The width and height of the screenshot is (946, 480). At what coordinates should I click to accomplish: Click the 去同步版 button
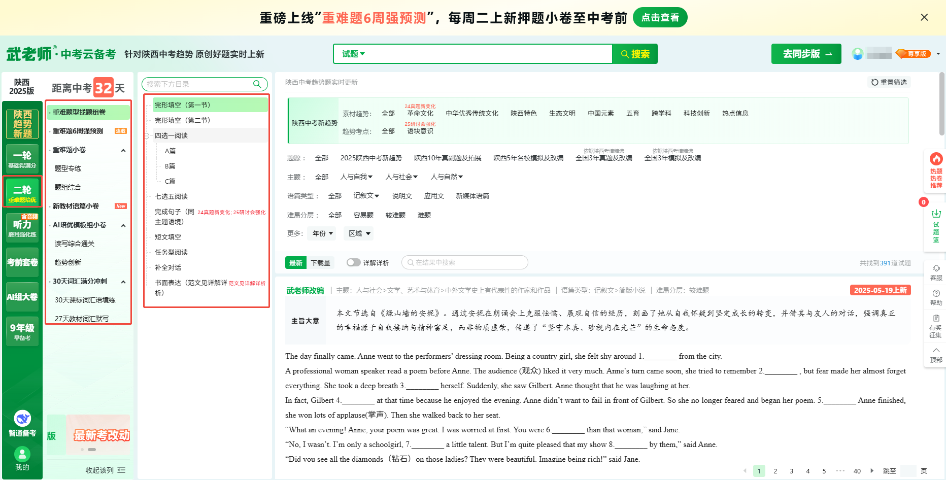click(x=806, y=54)
